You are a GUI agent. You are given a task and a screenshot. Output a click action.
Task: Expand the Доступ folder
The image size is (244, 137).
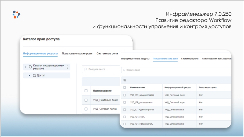(29, 76)
